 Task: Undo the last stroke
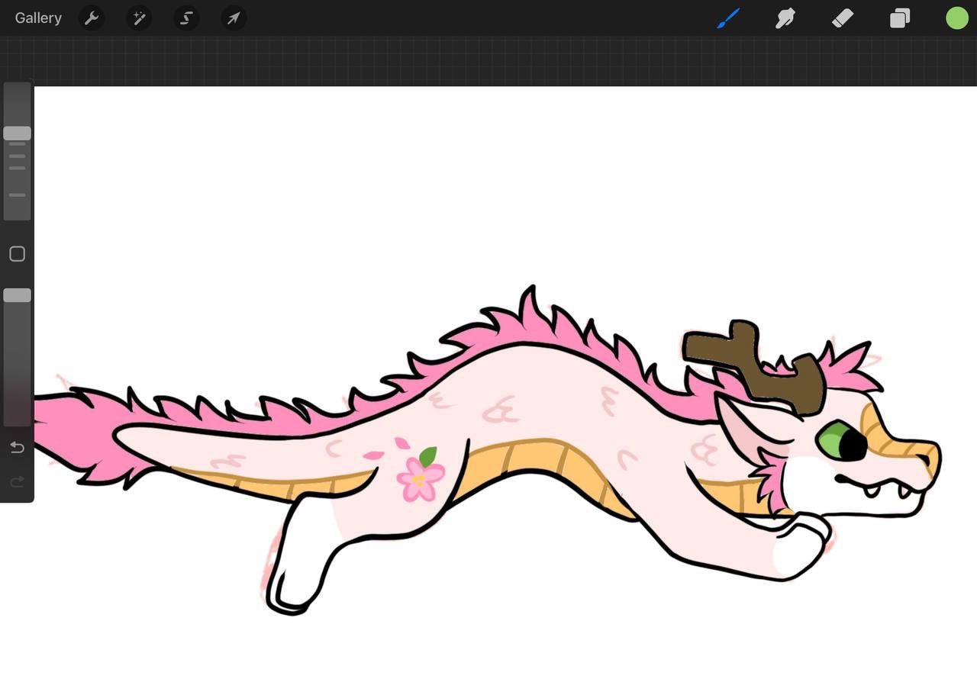(17, 448)
